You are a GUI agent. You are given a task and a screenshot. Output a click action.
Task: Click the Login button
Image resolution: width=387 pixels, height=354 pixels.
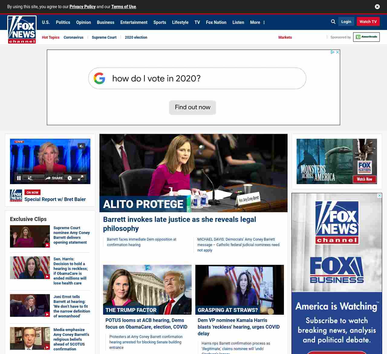point(346,22)
